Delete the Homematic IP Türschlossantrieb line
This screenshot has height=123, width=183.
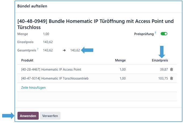pos(172,78)
